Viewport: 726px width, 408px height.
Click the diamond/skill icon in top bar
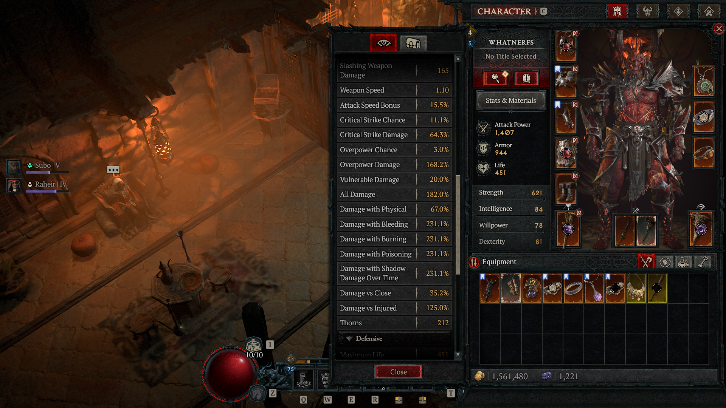click(679, 11)
